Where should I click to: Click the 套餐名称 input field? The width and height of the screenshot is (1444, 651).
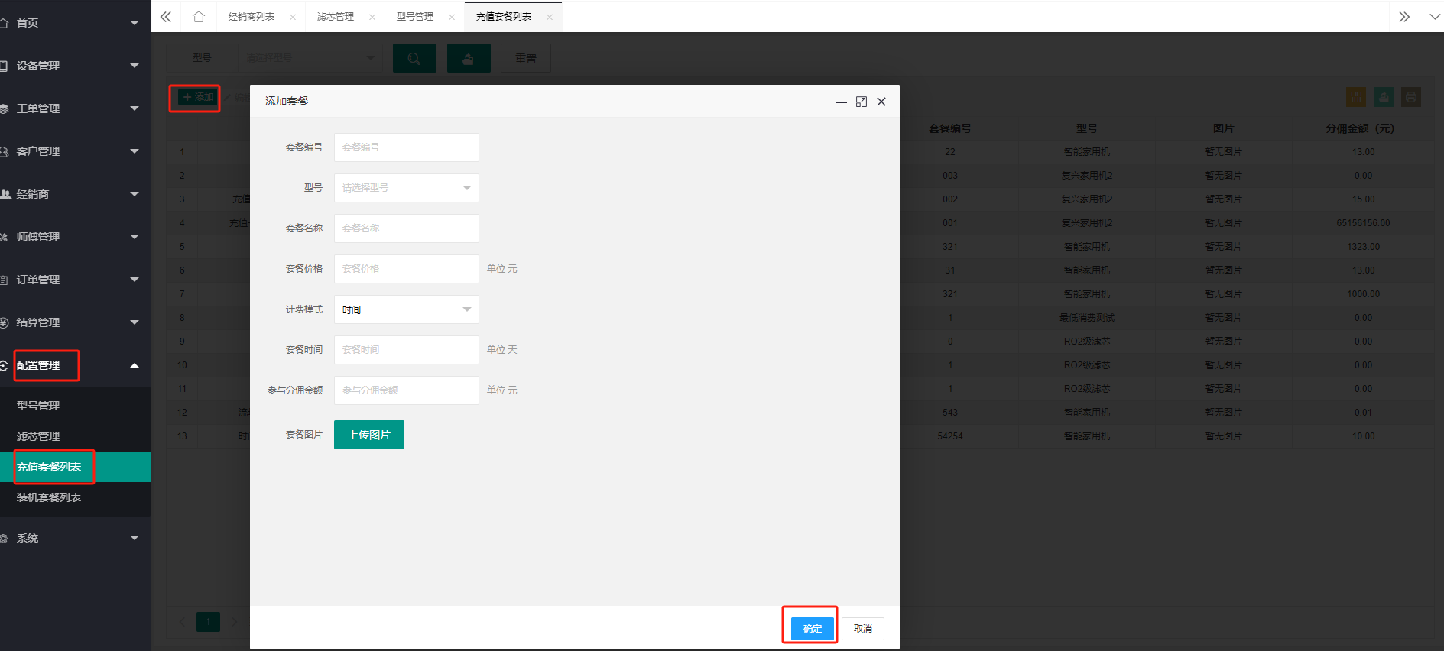point(407,228)
